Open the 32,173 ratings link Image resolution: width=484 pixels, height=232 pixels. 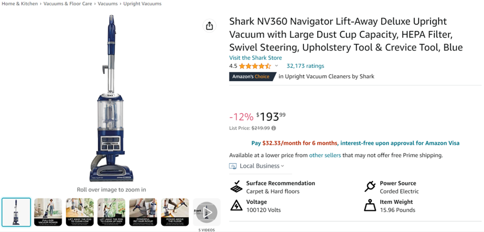305,66
